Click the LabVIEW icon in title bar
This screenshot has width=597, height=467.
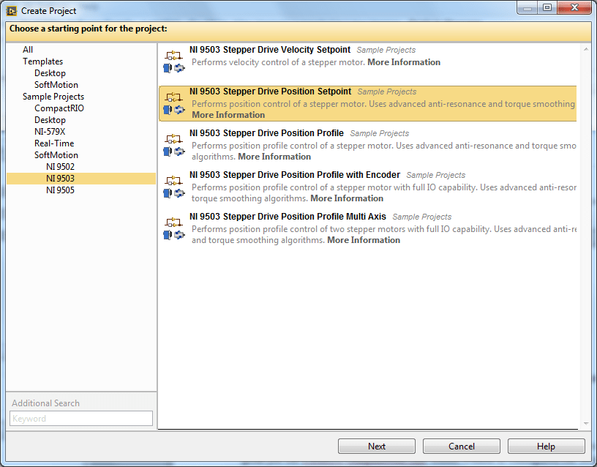click(12, 11)
